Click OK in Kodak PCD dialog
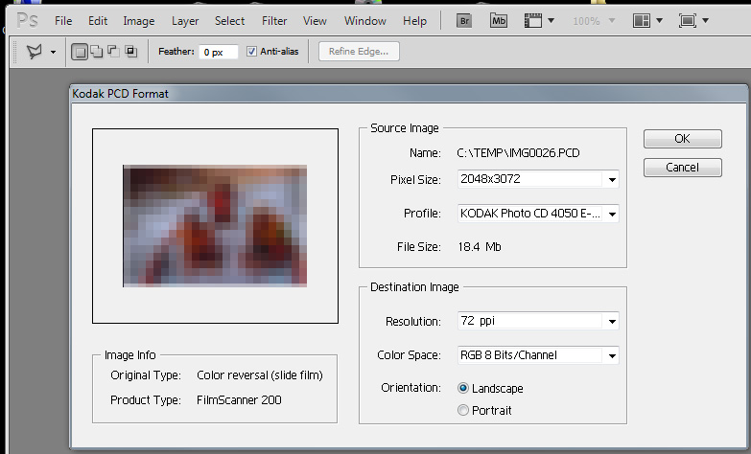 pyautogui.click(x=683, y=139)
